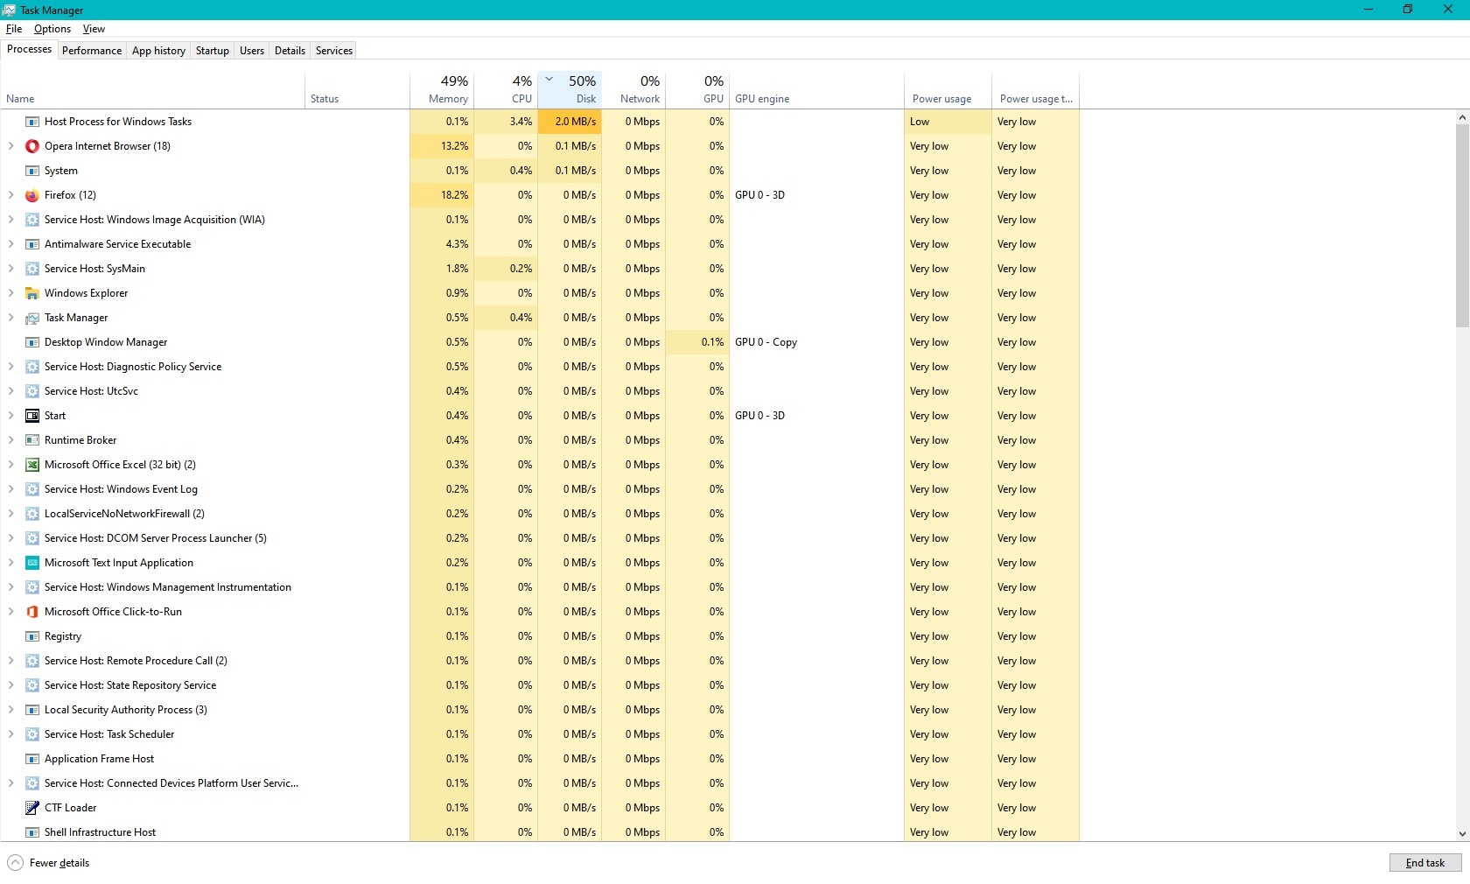This screenshot has width=1470, height=884.
Task: Click the Windows Explorer folder icon
Action: pos(32,293)
